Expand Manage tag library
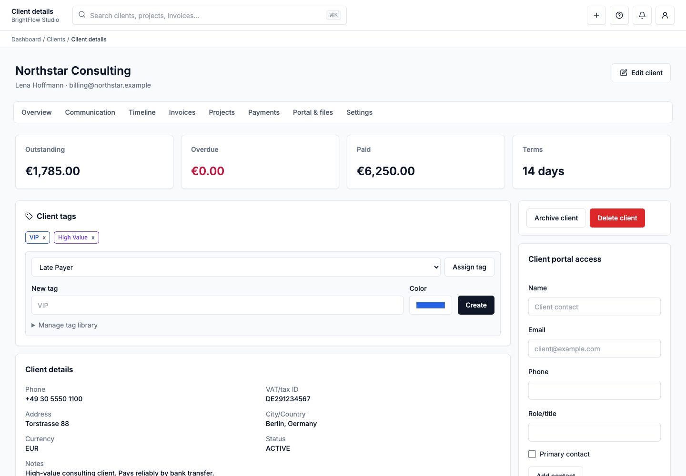 (x=64, y=325)
